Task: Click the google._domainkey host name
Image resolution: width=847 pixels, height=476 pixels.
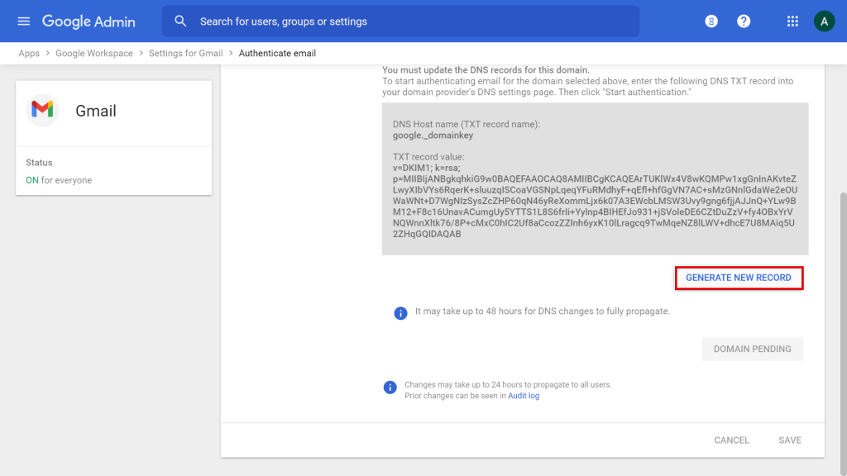Action: [x=433, y=136]
